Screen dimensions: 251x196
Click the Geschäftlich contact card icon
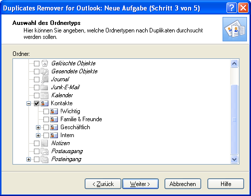tap(54, 127)
